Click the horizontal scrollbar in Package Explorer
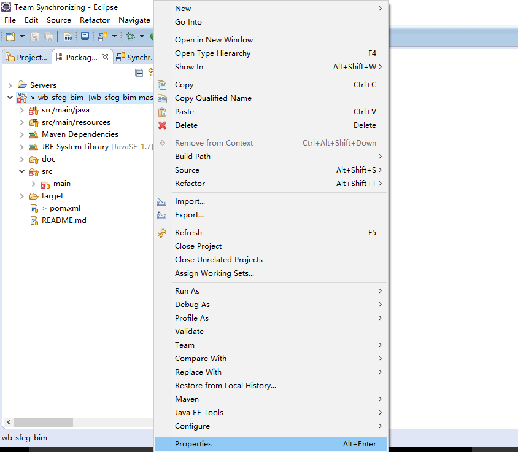The height and width of the screenshot is (452, 518). point(43,423)
